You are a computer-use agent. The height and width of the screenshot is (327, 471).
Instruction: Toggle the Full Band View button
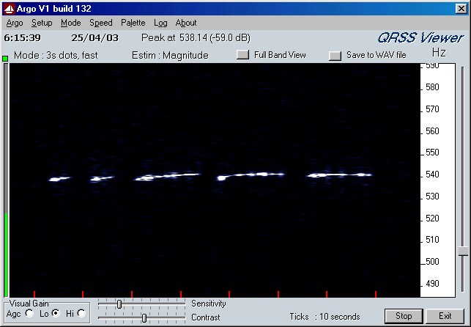(242, 55)
